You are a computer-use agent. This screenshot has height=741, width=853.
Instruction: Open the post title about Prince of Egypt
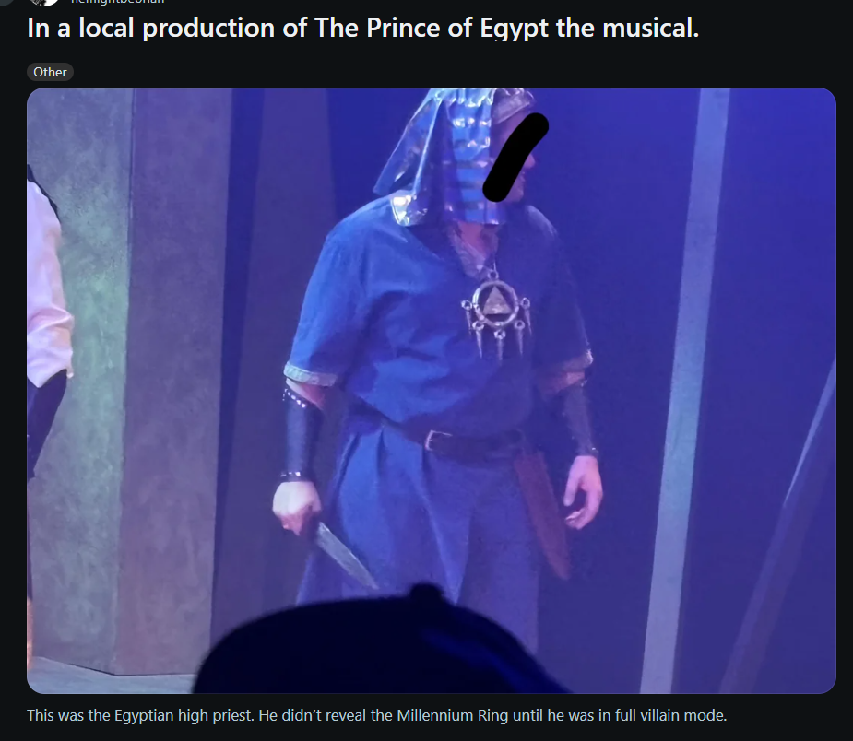click(362, 28)
